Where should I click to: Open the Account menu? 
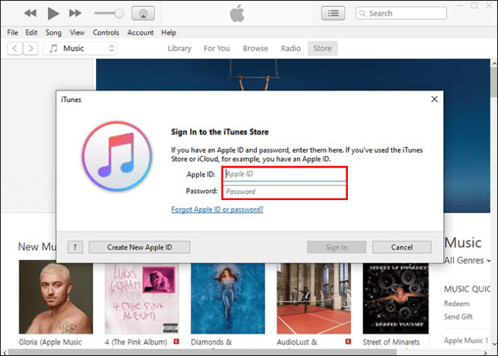(141, 32)
